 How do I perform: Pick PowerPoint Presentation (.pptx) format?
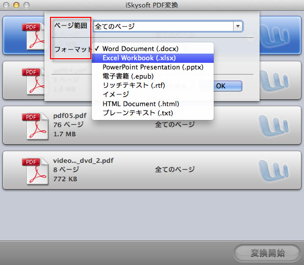coord(153,67)
